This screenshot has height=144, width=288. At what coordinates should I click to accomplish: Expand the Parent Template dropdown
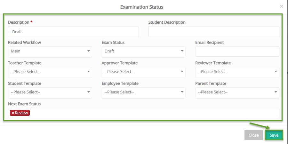click(x=237, y=93)
